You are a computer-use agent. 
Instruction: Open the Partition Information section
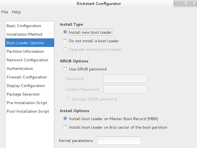[x=30, y=51]
